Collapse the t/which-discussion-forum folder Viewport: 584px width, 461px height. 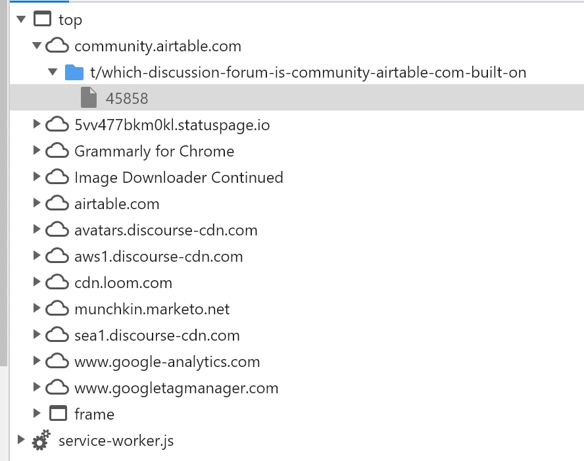click(53, 72)
